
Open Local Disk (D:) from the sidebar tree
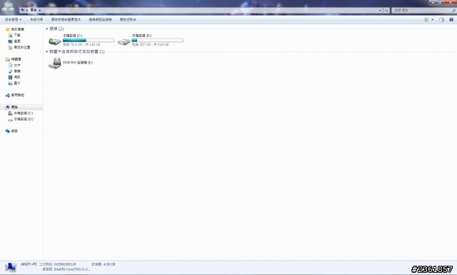click(x=21, y=119)
